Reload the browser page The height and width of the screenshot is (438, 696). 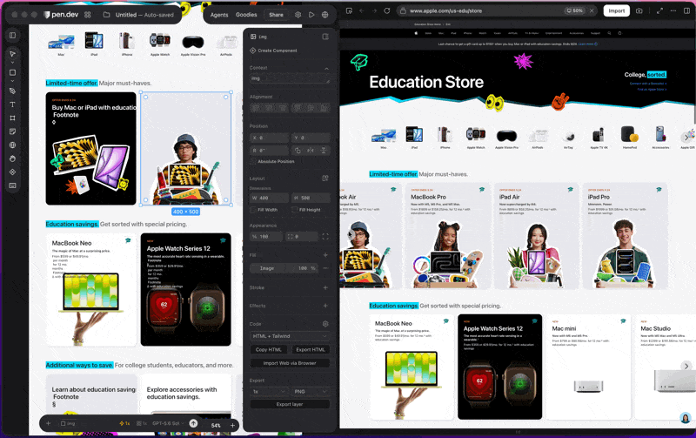coord(386,10)
